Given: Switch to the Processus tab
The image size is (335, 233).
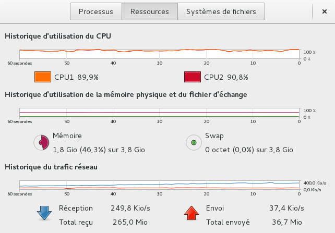Looking at the screenshot, I should 96,11.
